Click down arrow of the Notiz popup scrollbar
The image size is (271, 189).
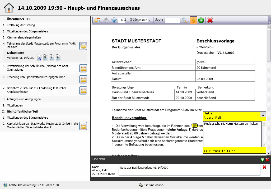coord(264,145)
